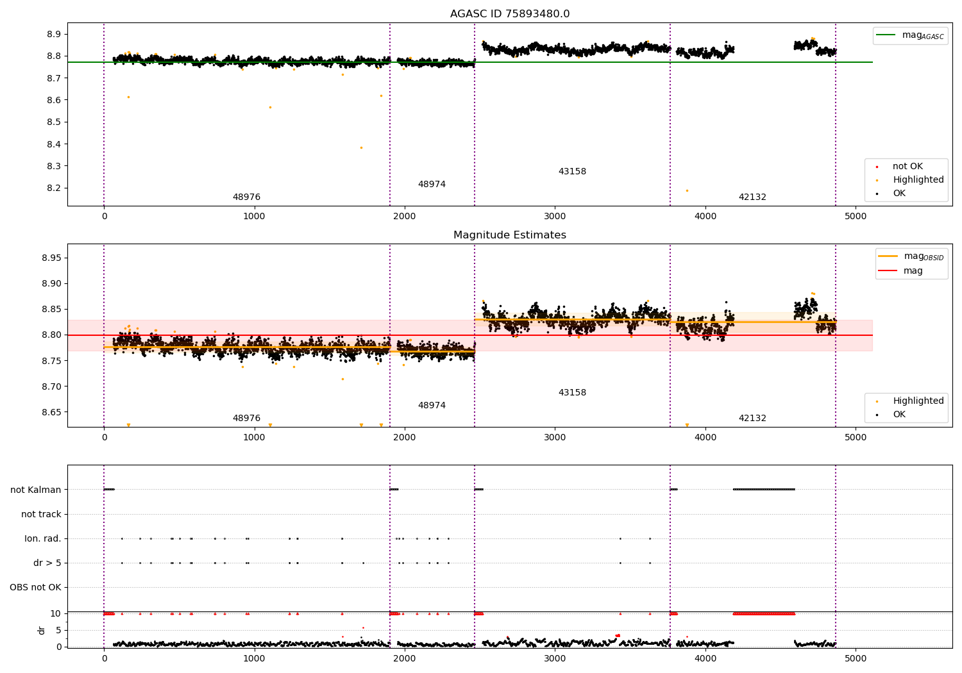
Task: Click the 8.95 y-tick on the middle plot
Action: coord(51,258)
